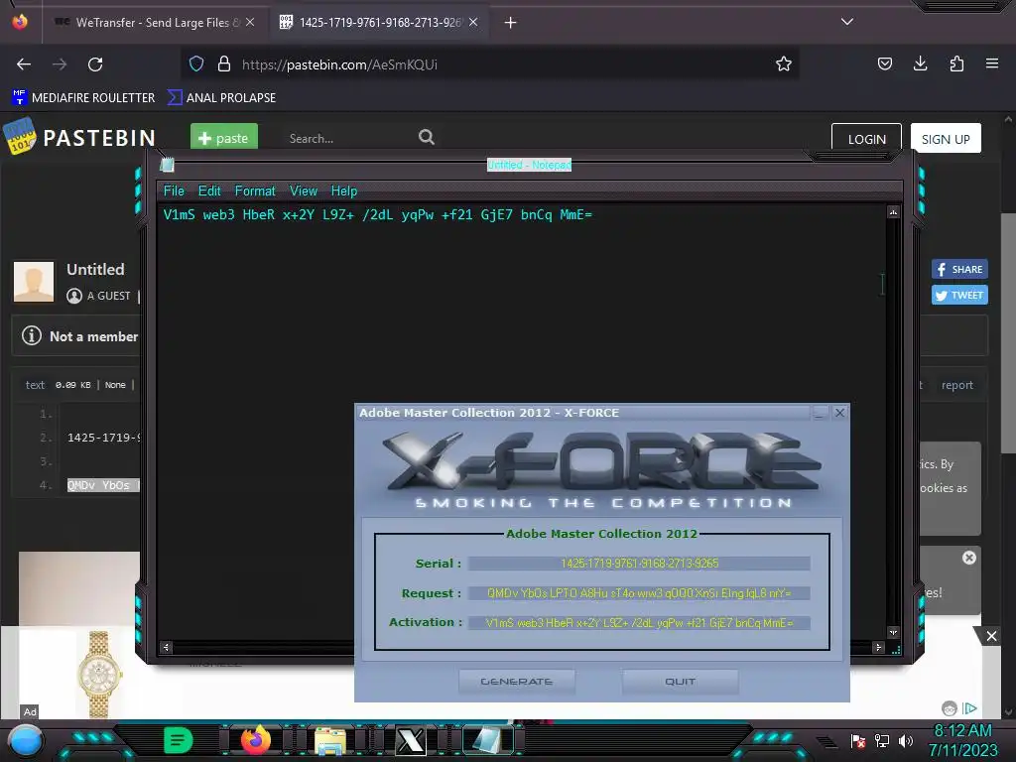Open the extensions puzzle icon
This screenshot has width=1016, height=762.
(x=956, y=63)
